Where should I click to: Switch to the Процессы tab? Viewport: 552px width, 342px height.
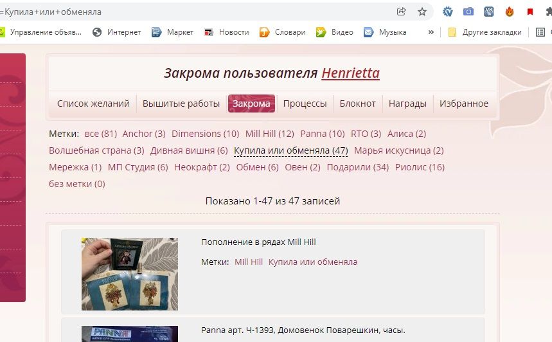(x=305, y=104)
